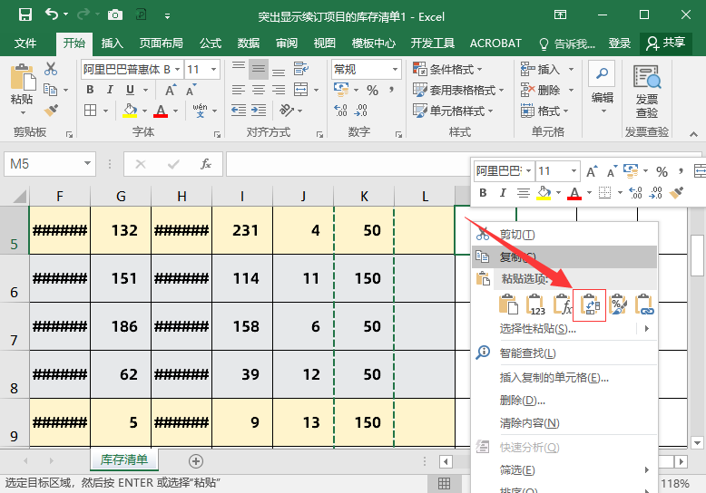Click the paste link icon
The height and width of the screenshot is (493, 706).
[x=644, y=304]
